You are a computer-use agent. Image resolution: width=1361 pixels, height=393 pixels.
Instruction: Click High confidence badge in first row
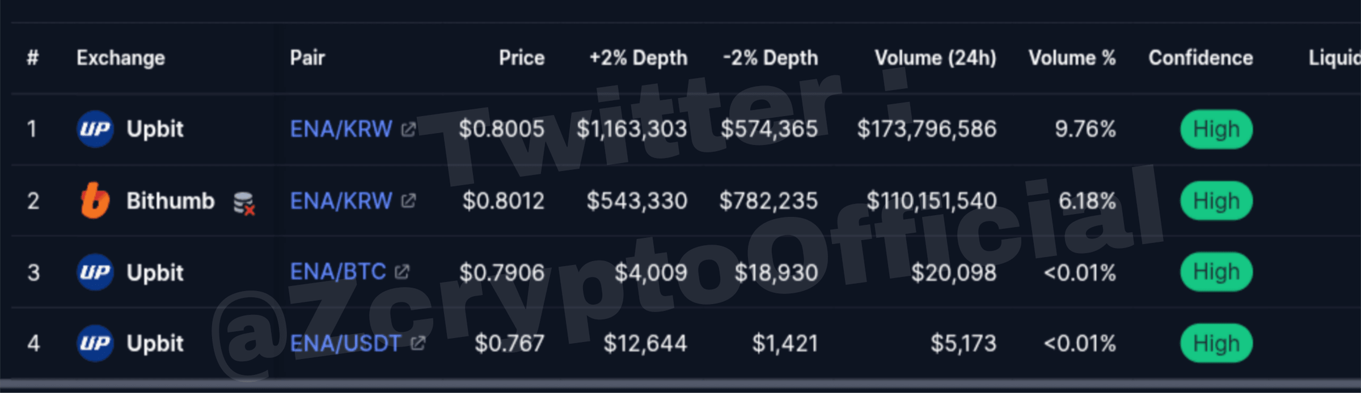click(x=1216, y=129)
